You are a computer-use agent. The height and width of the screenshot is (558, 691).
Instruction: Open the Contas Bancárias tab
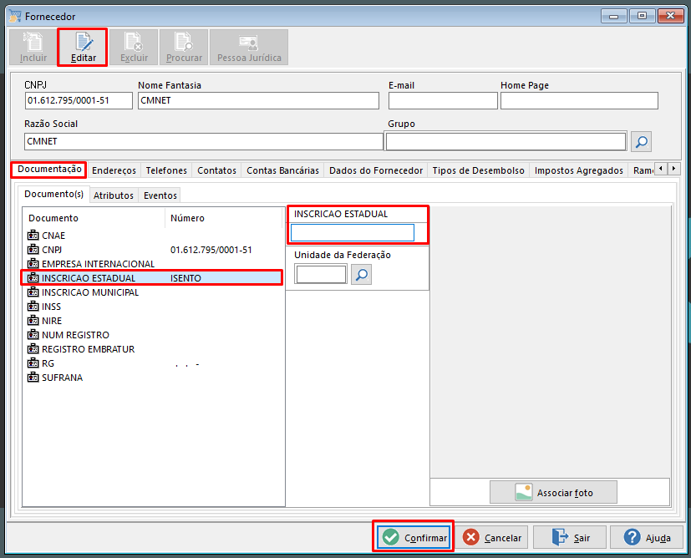click(282, 170)
